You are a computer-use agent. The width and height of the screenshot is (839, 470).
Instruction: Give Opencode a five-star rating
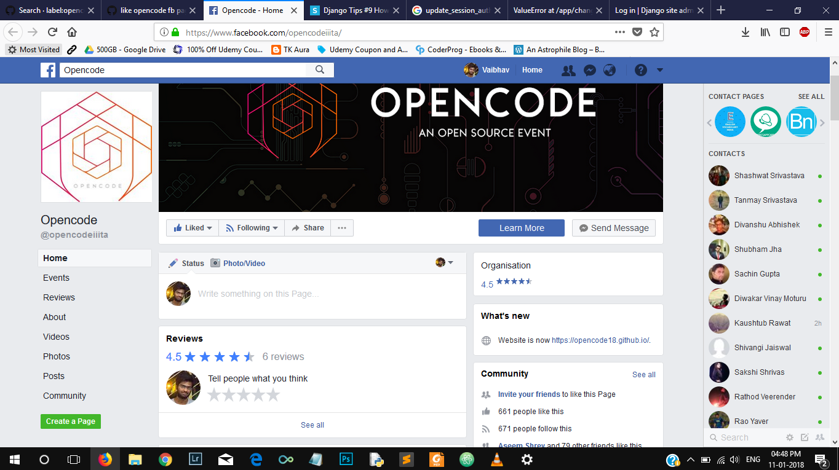pyautogui.click(x=274, y=395)
